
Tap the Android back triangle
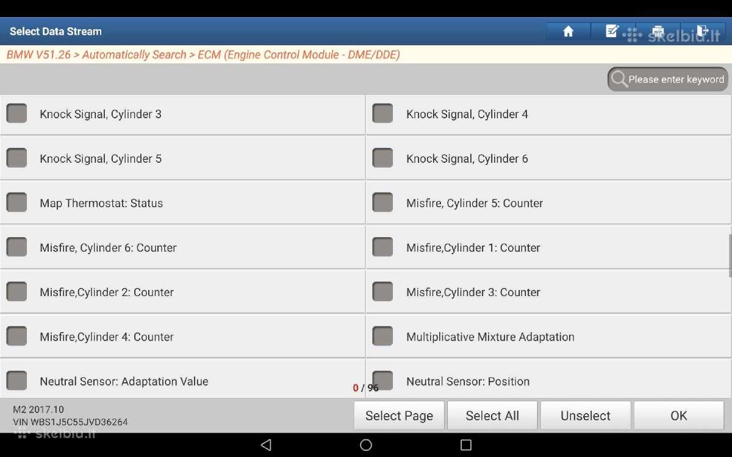(x=266, y=445)
